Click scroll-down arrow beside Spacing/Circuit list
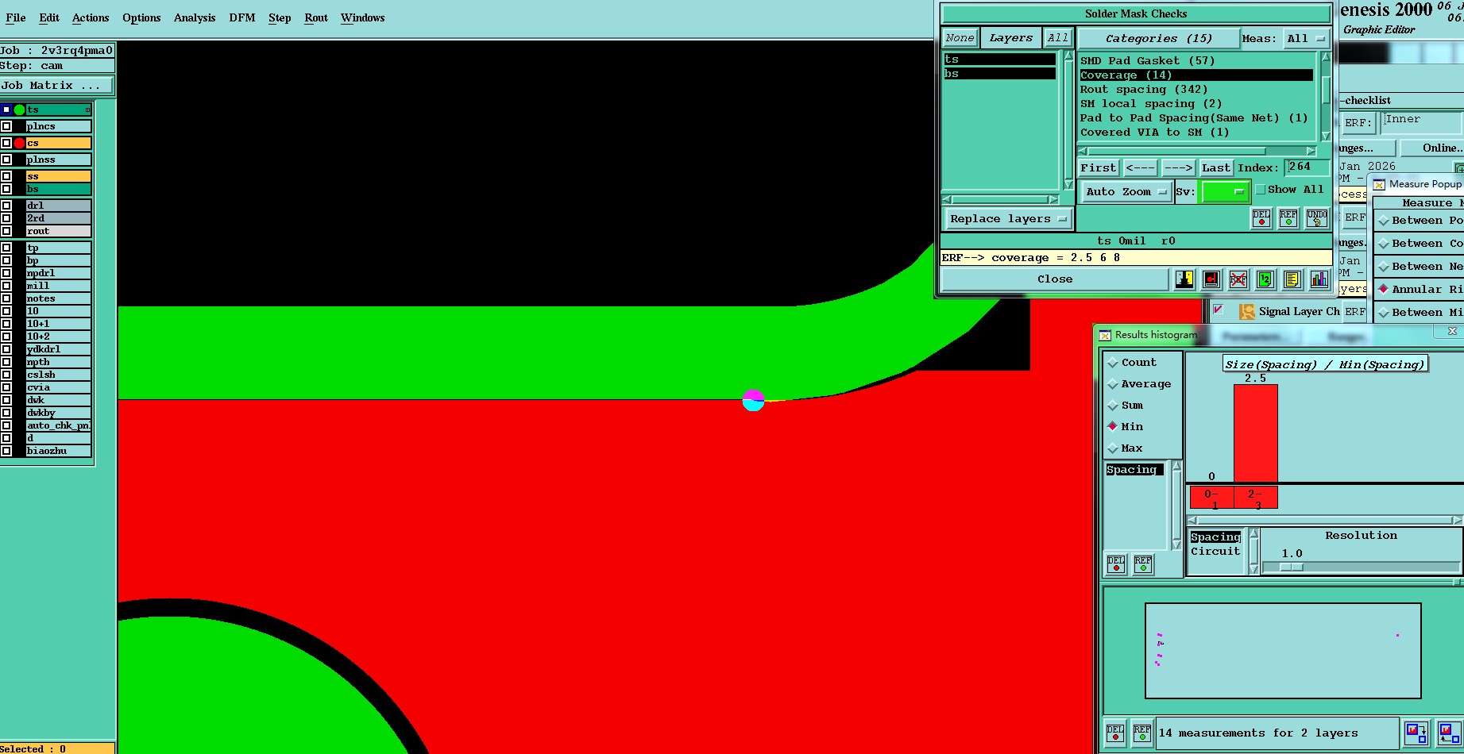Image resolution: width=1464 pixels, height=754 pixels. point(1253,568)
